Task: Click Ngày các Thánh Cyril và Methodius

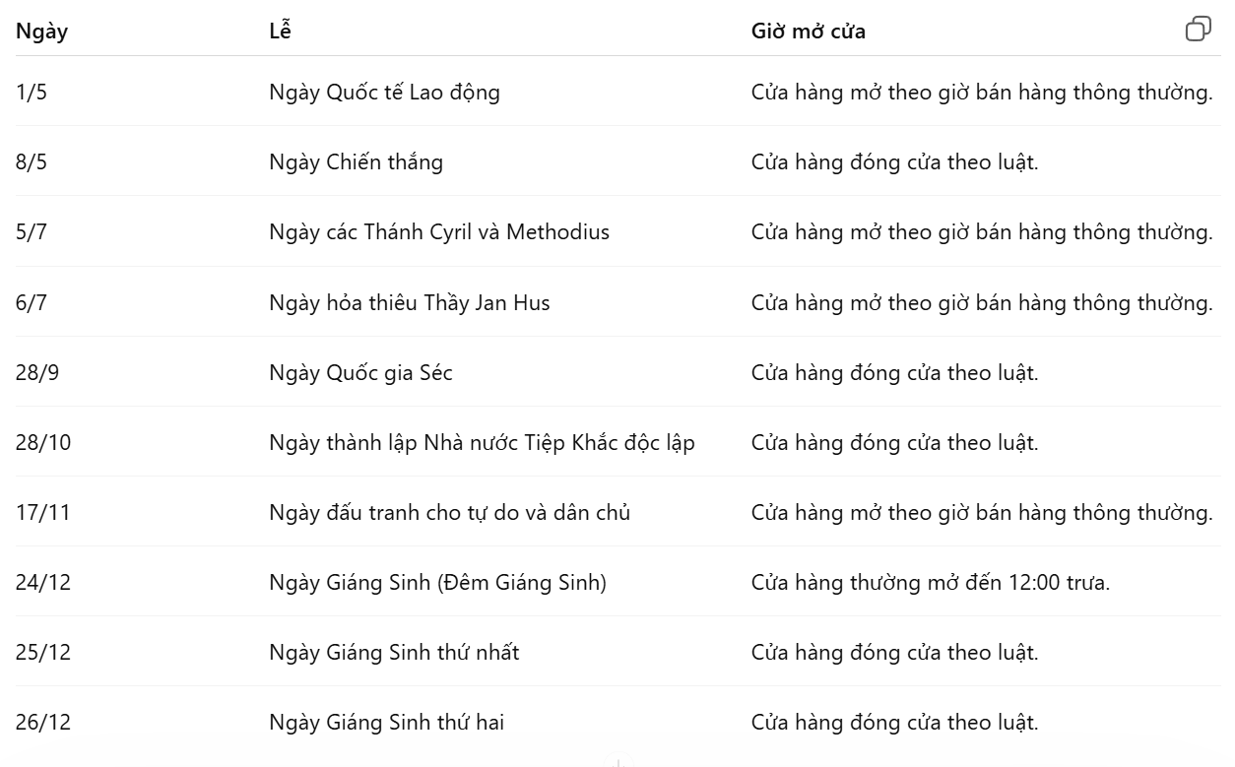Action: point(439,232)
